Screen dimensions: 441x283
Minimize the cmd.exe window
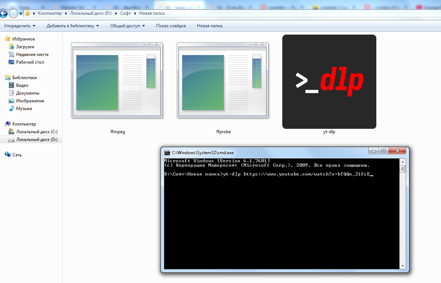coord(374,151)
